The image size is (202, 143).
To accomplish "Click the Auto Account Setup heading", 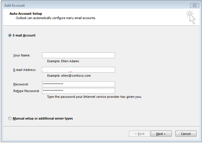I will (26, 14).
